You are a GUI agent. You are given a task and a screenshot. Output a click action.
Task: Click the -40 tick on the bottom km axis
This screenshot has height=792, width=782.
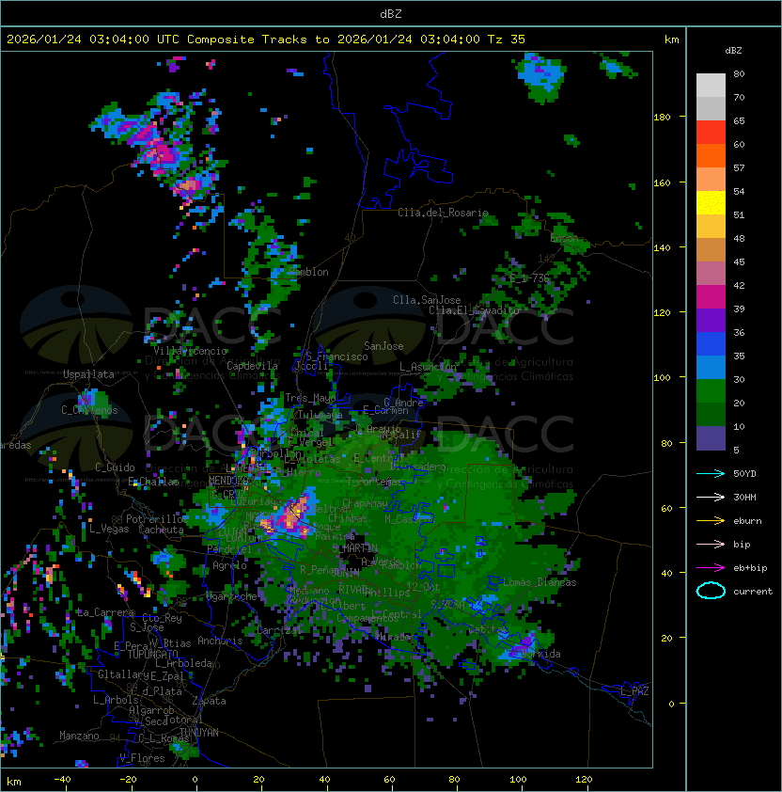click(x=63, y=780)
